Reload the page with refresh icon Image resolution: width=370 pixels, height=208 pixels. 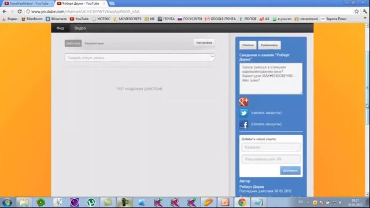(x=20, y=12)
